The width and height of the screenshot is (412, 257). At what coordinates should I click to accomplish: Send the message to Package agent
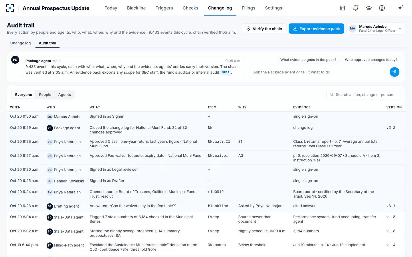coord(394,72)
